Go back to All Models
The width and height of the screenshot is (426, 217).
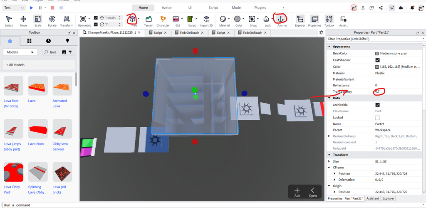point(15,65)
